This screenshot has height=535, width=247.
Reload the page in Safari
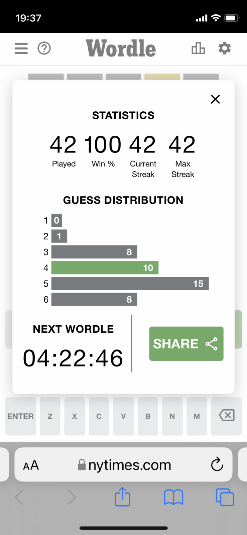point(217,464)
